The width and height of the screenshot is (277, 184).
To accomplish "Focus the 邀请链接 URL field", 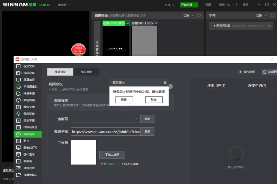I will pyautogui.click(x=106, y=132).
